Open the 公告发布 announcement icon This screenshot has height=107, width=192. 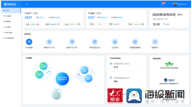(x=115, y=42)
